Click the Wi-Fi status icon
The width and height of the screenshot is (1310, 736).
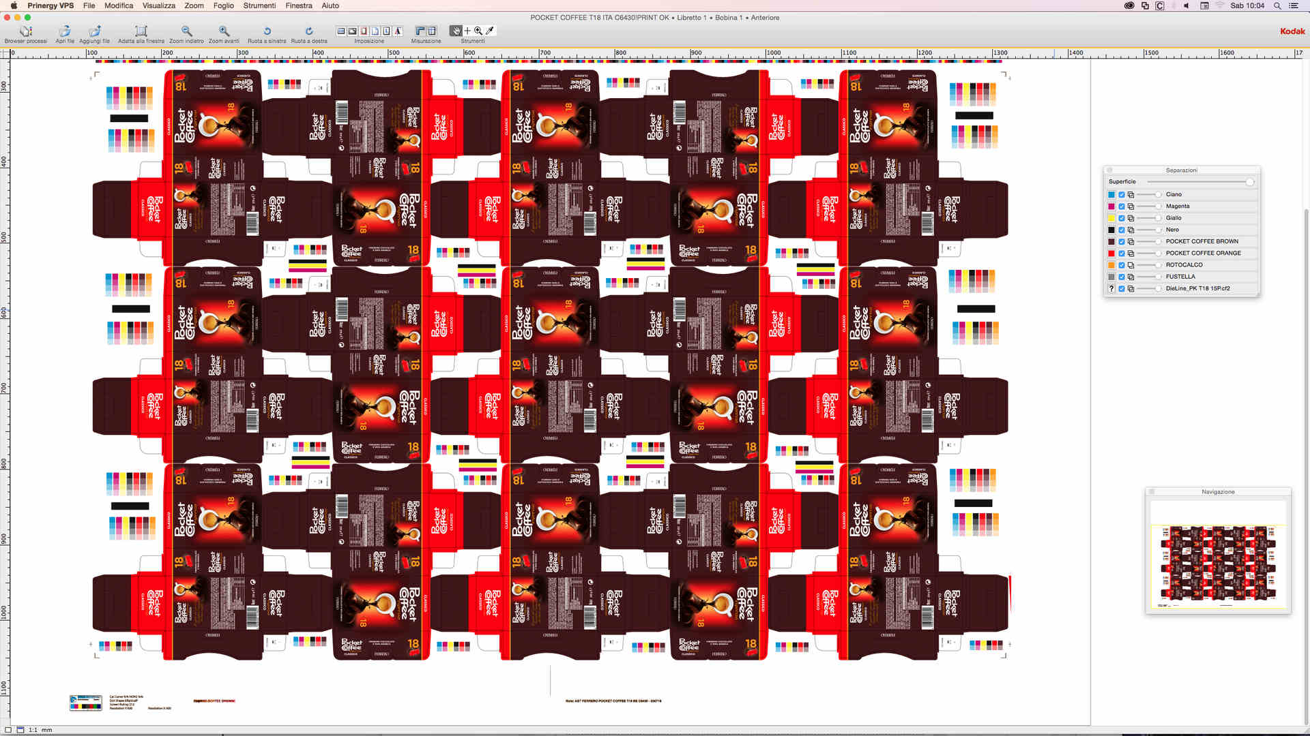click(1219, 5)
